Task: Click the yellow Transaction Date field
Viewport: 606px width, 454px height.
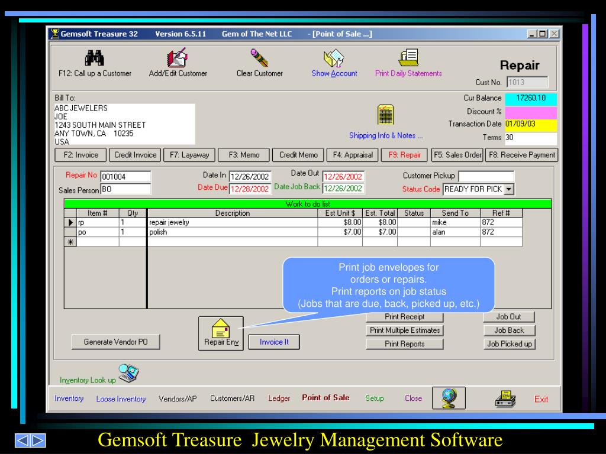Action: point(531,125)
